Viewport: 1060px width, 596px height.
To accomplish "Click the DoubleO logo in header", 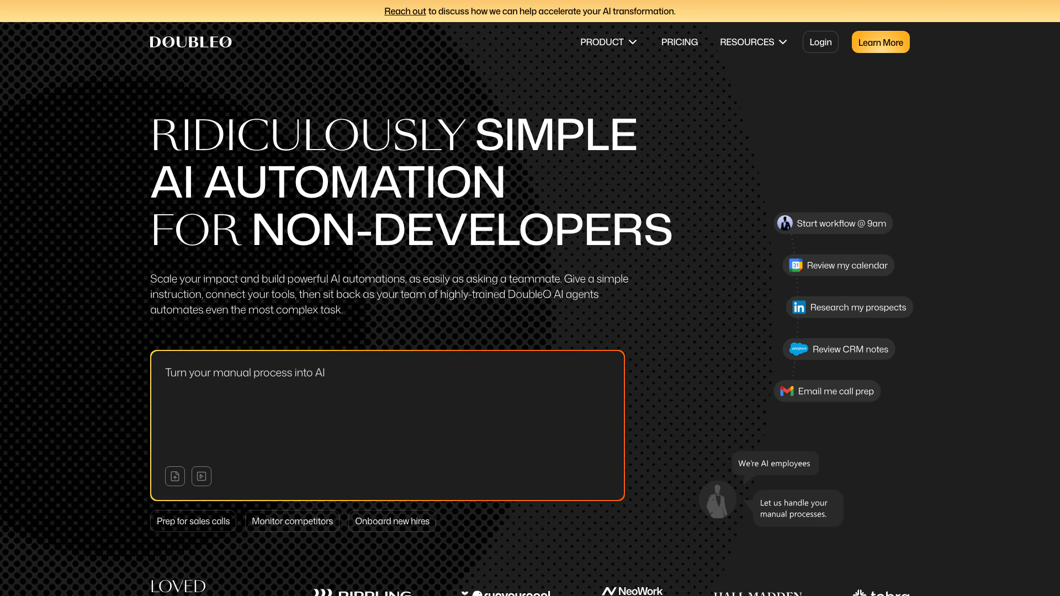I will [x=190, y=42].
